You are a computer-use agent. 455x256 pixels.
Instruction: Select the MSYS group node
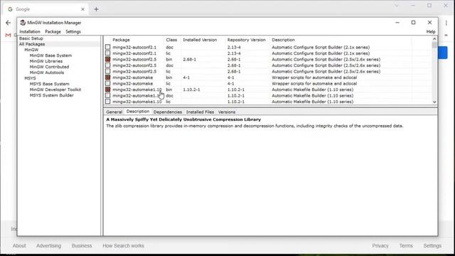pyautogui.click(x=30, y=78)
